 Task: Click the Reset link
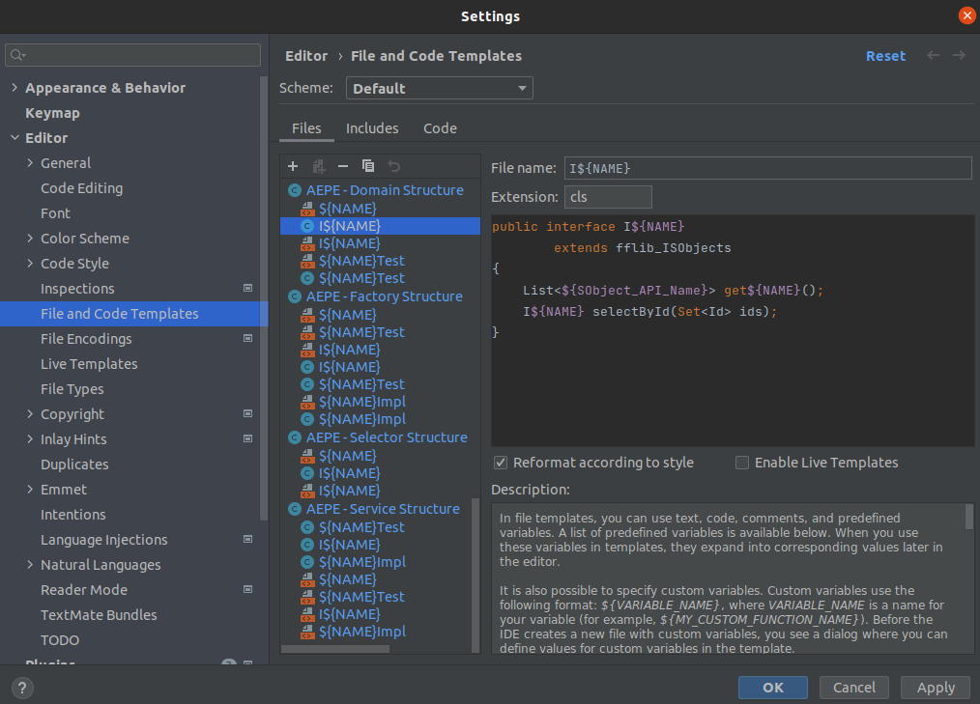[885, 56]
